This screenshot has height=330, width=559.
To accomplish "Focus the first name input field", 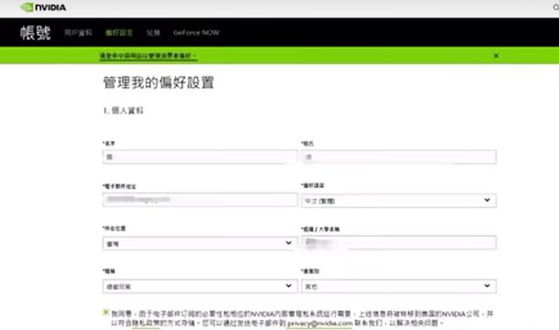I will click(200, 157).
